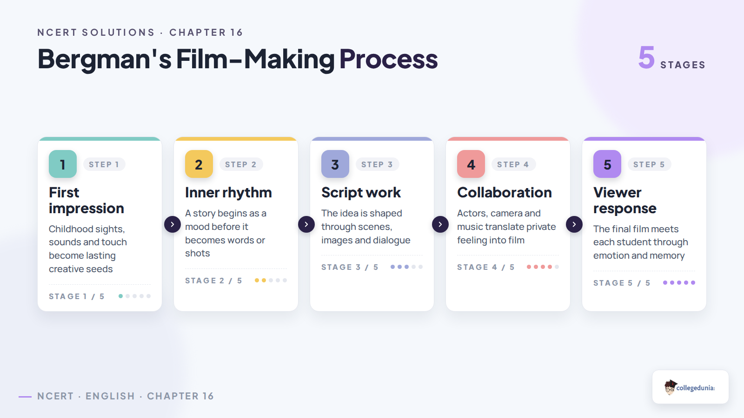Click the purple number 5 badge
744x418 pixels.
[607, 164]
